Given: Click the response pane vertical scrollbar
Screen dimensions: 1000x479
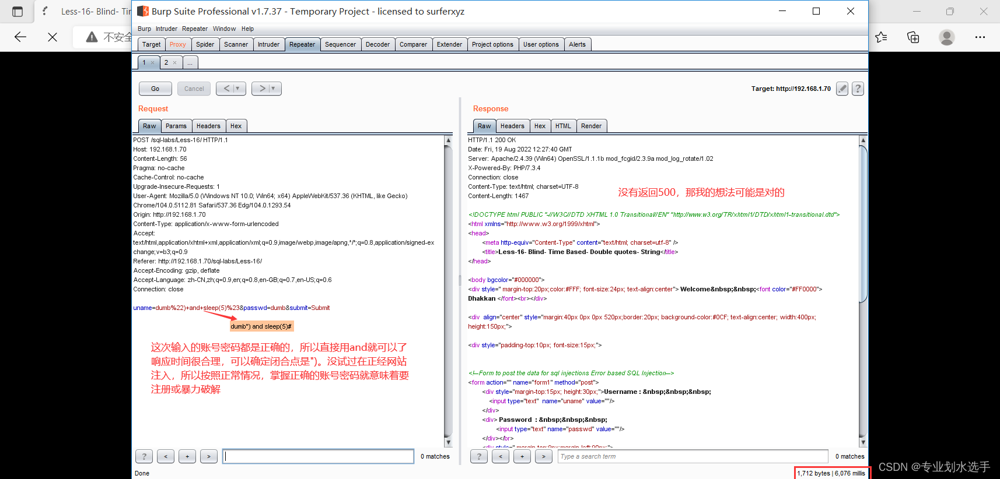Looking at the screenshot, I should tap(863, 291).
